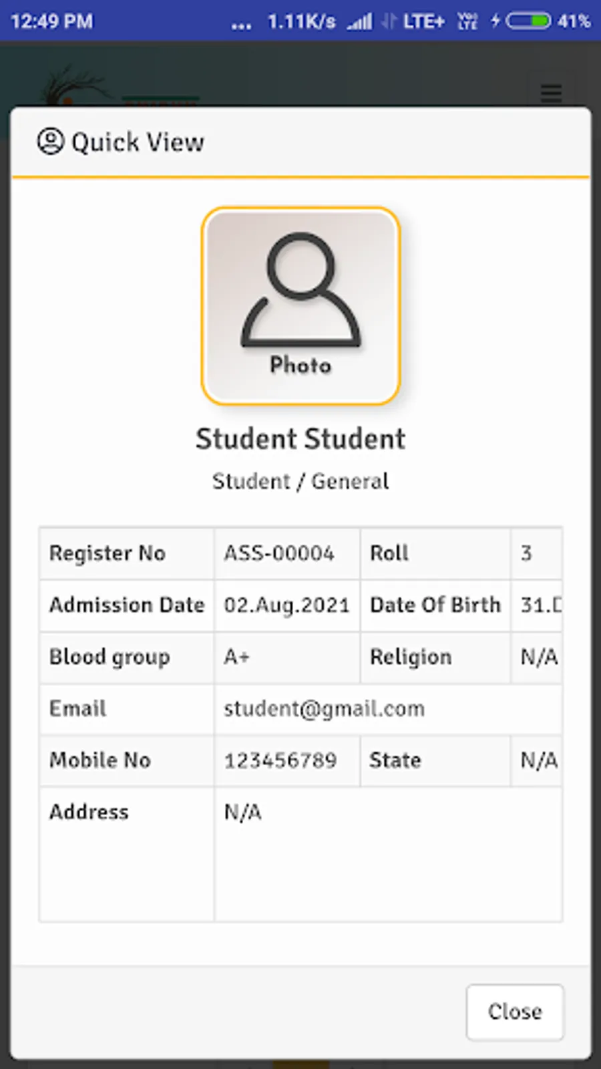Tap the signal strength icon
This screenshot has width=601, height=1069.
[x=359, y=21]
